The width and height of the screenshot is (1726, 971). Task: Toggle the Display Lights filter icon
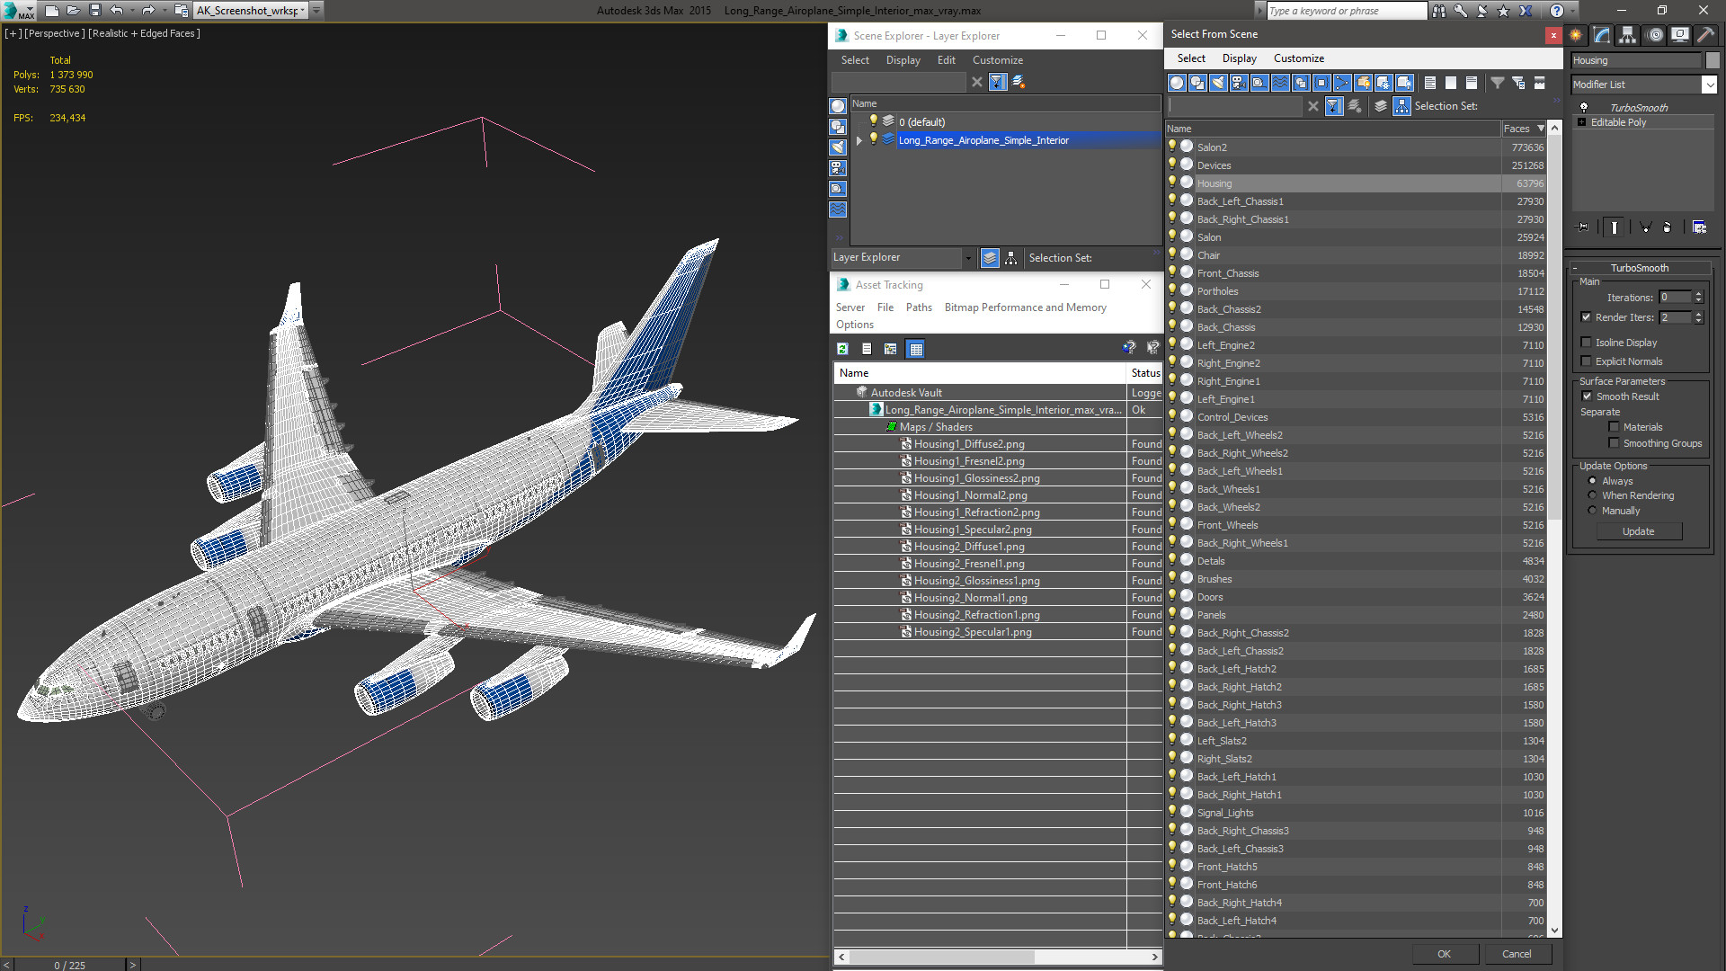(1218, 83)
